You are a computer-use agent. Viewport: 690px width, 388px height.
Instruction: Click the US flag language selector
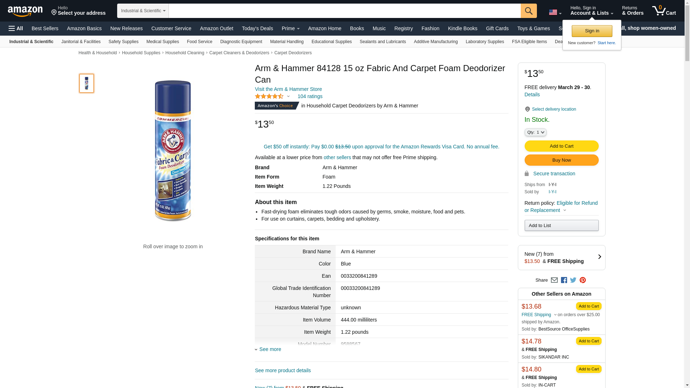coord(555,12)
